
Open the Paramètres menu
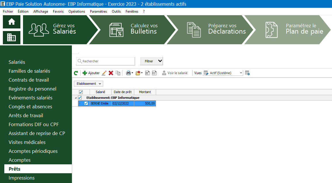(x=99, y=11)
